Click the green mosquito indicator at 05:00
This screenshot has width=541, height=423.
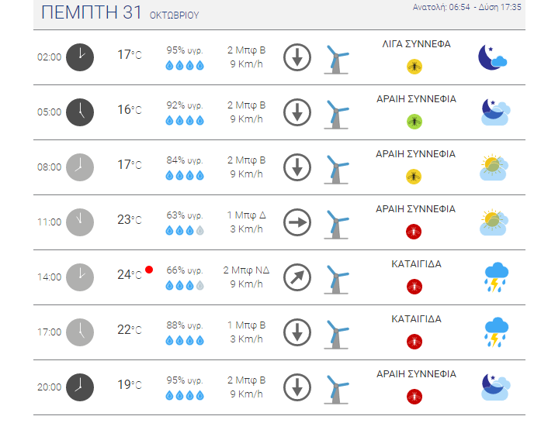click(x=414, y=122)
